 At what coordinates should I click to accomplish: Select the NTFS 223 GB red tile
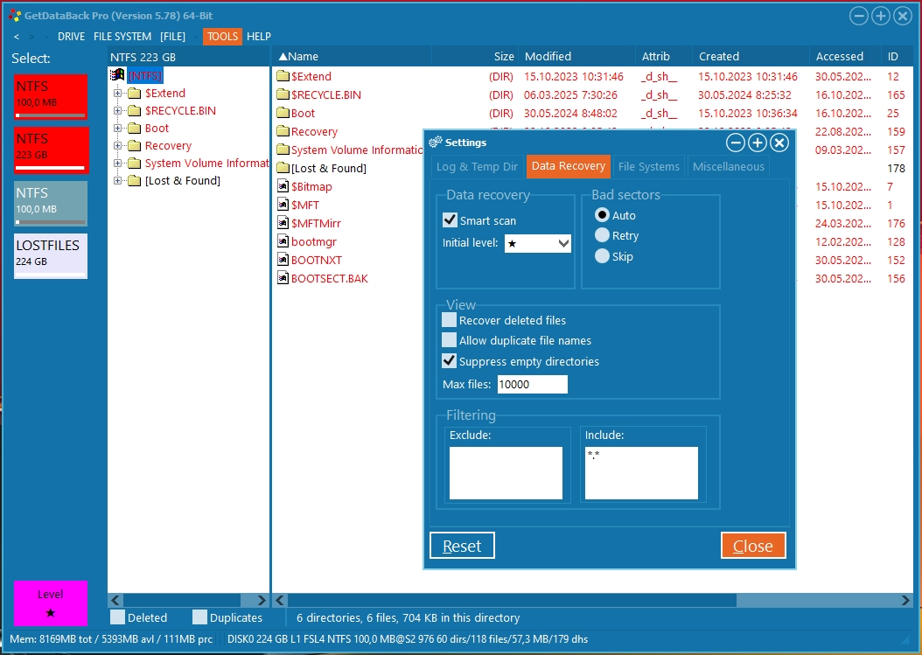point(51,150)
